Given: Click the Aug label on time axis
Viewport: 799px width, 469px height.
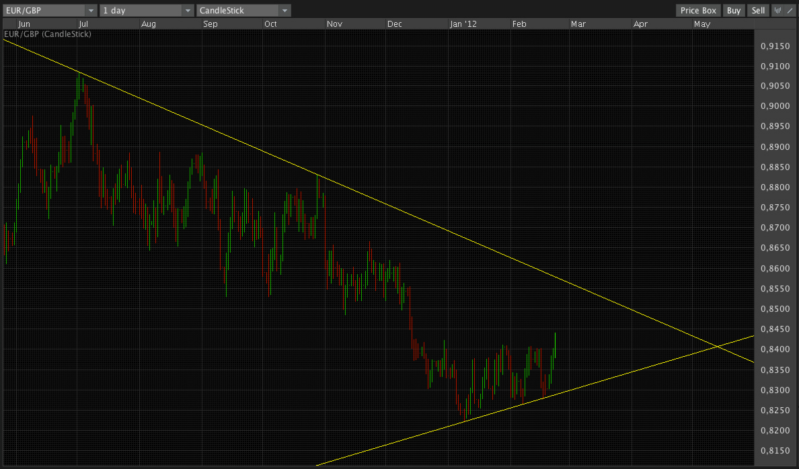Looking at the screenshot, I should (148, 24).
